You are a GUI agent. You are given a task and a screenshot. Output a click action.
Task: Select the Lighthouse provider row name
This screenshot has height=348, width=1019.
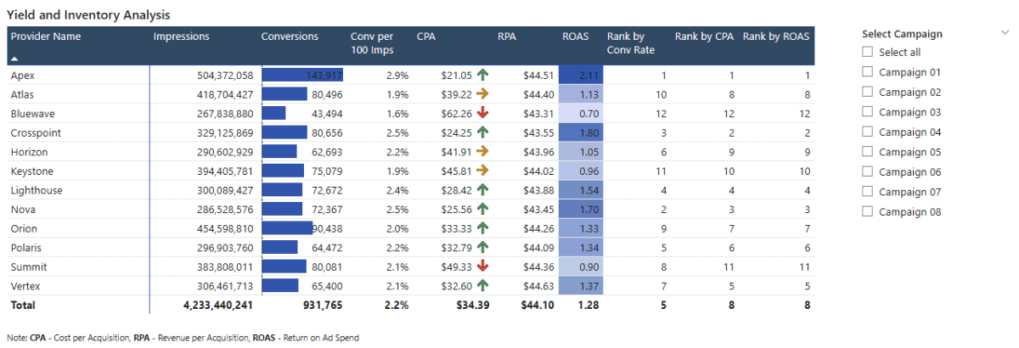[x=37, y=190]
